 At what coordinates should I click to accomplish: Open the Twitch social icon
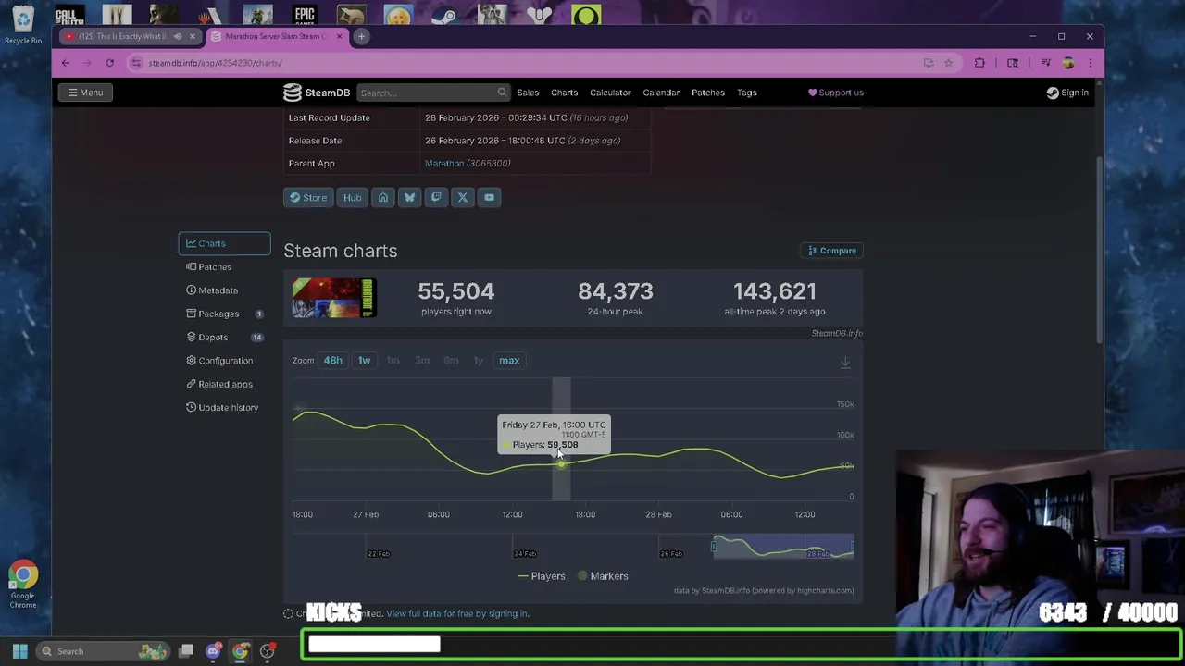[x=436, y=197]
